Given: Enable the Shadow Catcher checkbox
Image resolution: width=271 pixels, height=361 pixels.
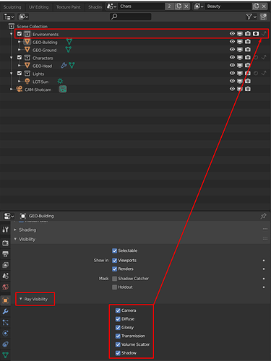Looking at the screenshot, I should pos(115,279).
